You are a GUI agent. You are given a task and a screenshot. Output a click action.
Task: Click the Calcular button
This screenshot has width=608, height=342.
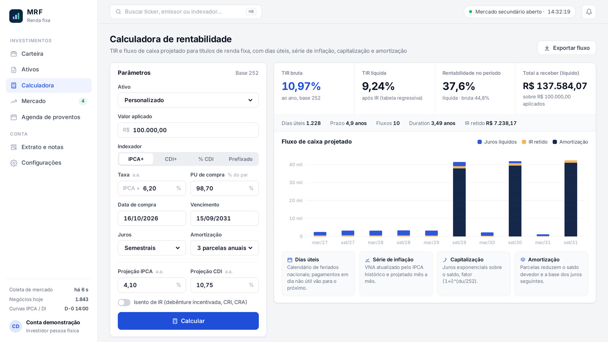pos(188,321)
